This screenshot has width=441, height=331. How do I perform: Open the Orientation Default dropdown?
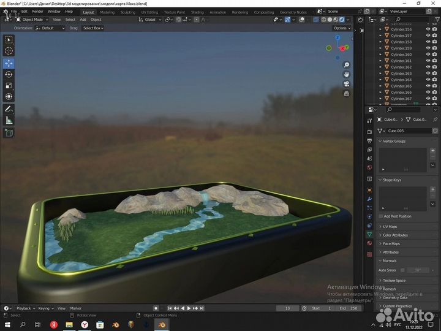(x=50, y=28)
